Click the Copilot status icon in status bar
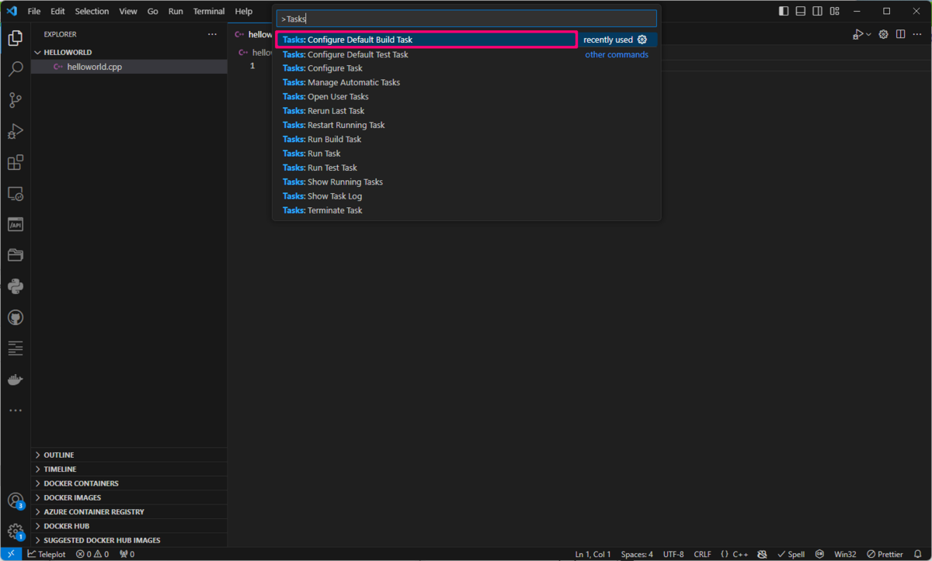Screen dimensions: 932x561 [762, 554]
